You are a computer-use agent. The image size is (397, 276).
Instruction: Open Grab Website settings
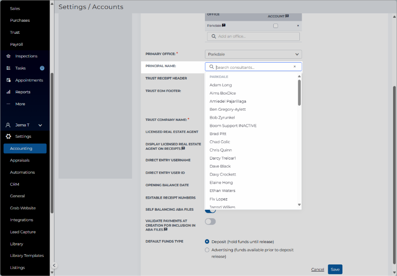pos(23,208)
